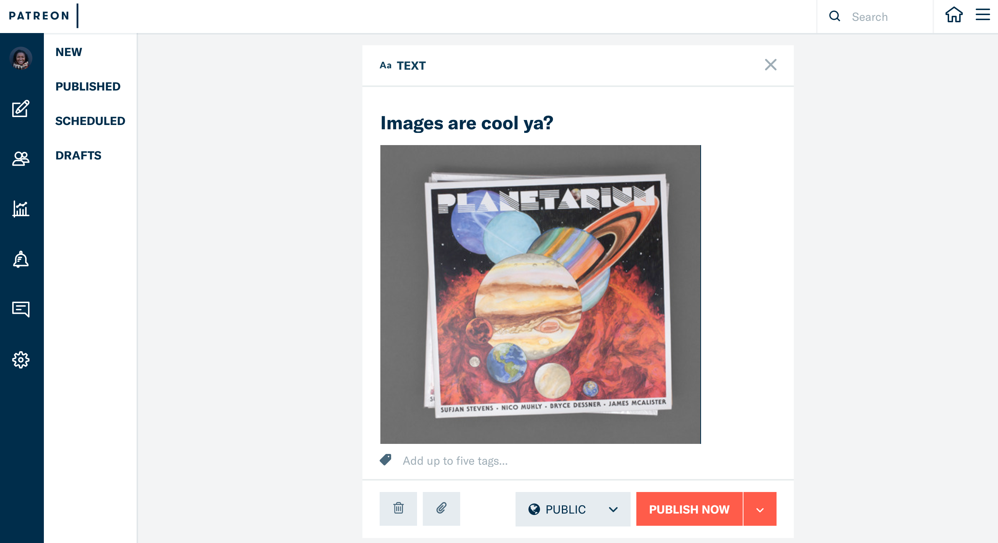Attach a file with paperclip icon
The width and height of the screenshot is (998, 543).
pos(441,509)
